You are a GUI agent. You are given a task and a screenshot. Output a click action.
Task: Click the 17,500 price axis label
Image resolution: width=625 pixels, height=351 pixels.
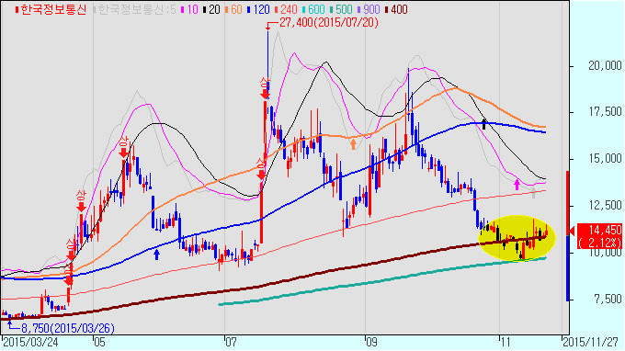(605, 112)
